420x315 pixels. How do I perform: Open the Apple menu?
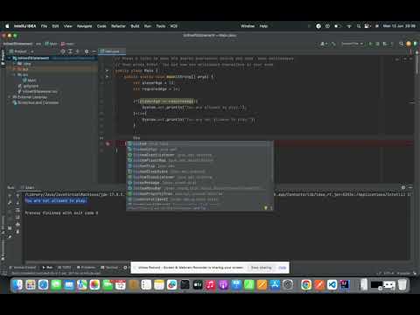[7, 26]
